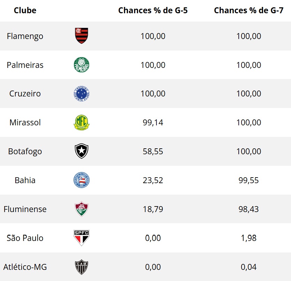Click São Paulo's 1,98 G-7 value
291x281 pixels.
tap(248, 238)
